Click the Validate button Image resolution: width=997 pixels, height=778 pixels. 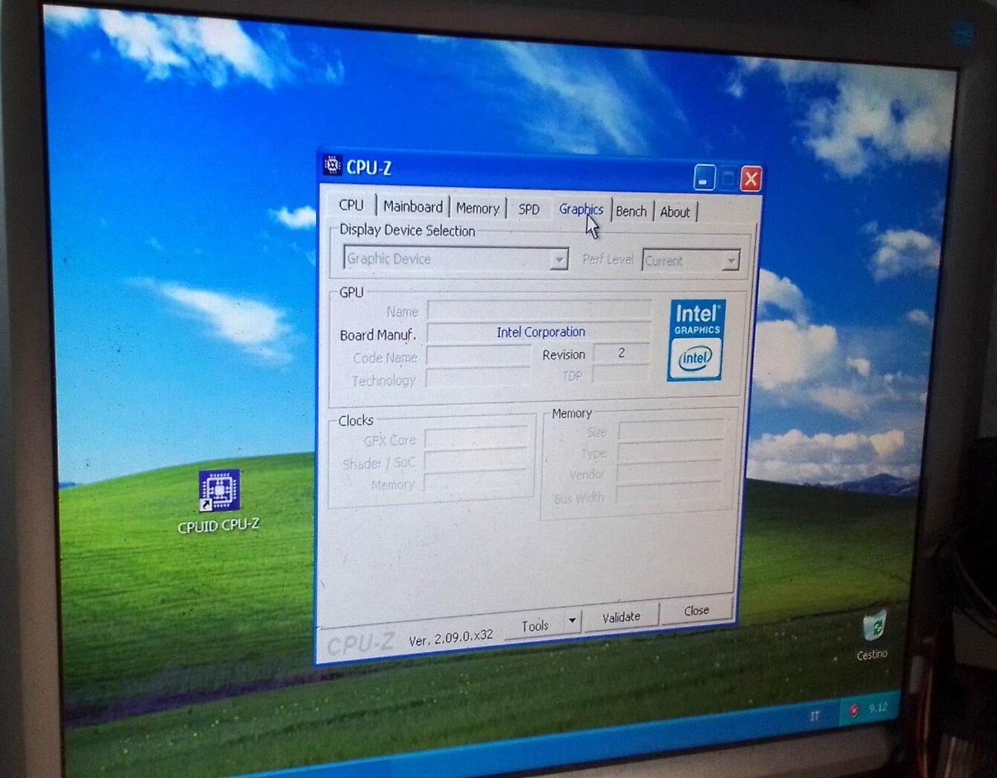click(621, 617)
